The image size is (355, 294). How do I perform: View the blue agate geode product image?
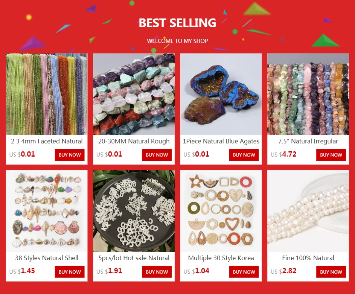[x=221, y=94]
